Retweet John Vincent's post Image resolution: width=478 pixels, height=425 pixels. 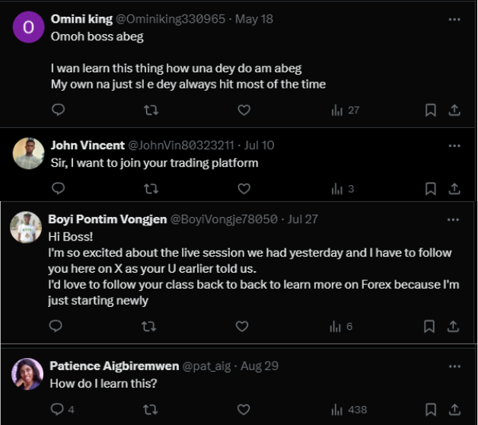(x=151, y=189)
